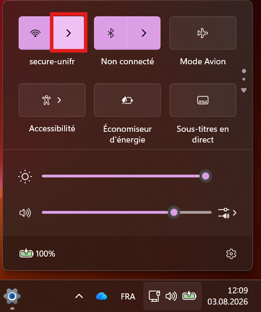Viewport: 261px width, 312px height.
Task: Enable Sous-titres en direct
Action: coord(203,100)
